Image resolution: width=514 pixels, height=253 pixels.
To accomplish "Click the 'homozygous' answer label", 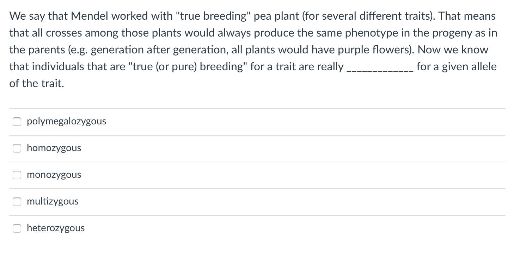I will [54, 148].
